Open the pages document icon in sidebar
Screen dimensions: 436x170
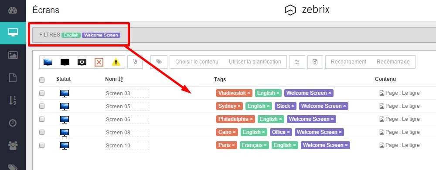[13, 78]
